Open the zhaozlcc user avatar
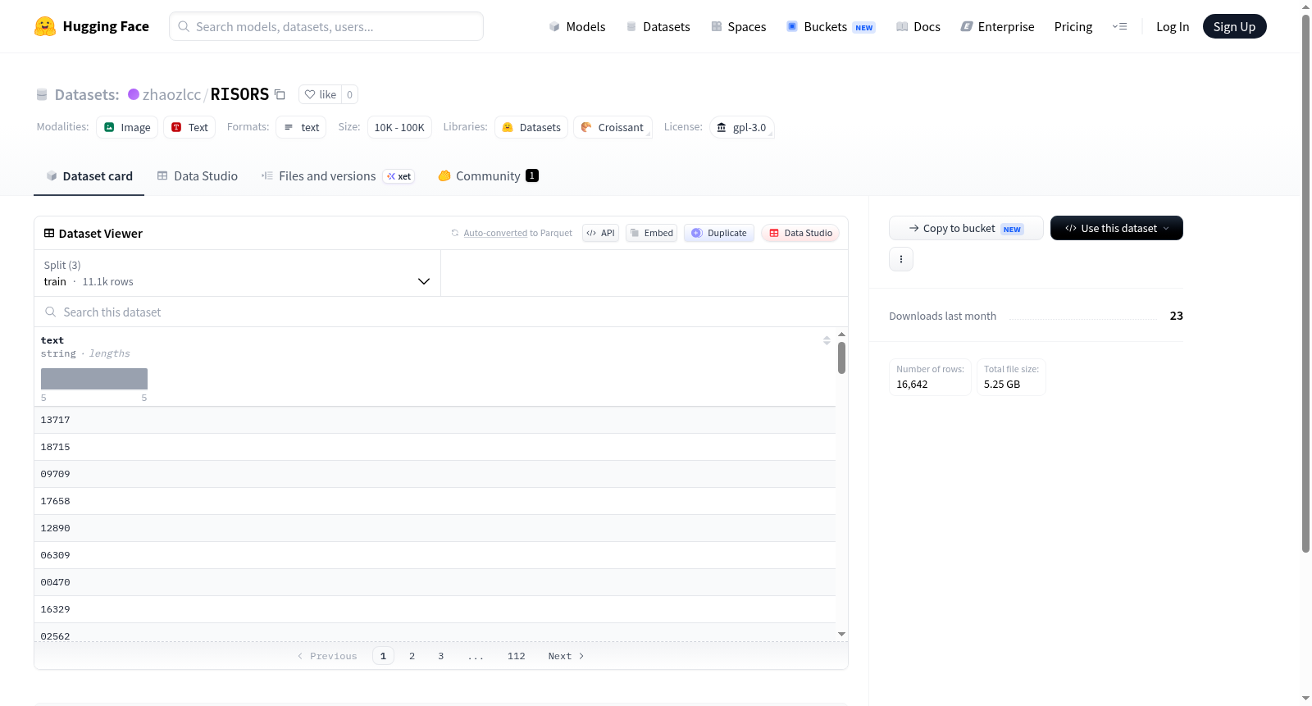The width and height of the screenshot is (1312, 706). click(x=134, y=94)
